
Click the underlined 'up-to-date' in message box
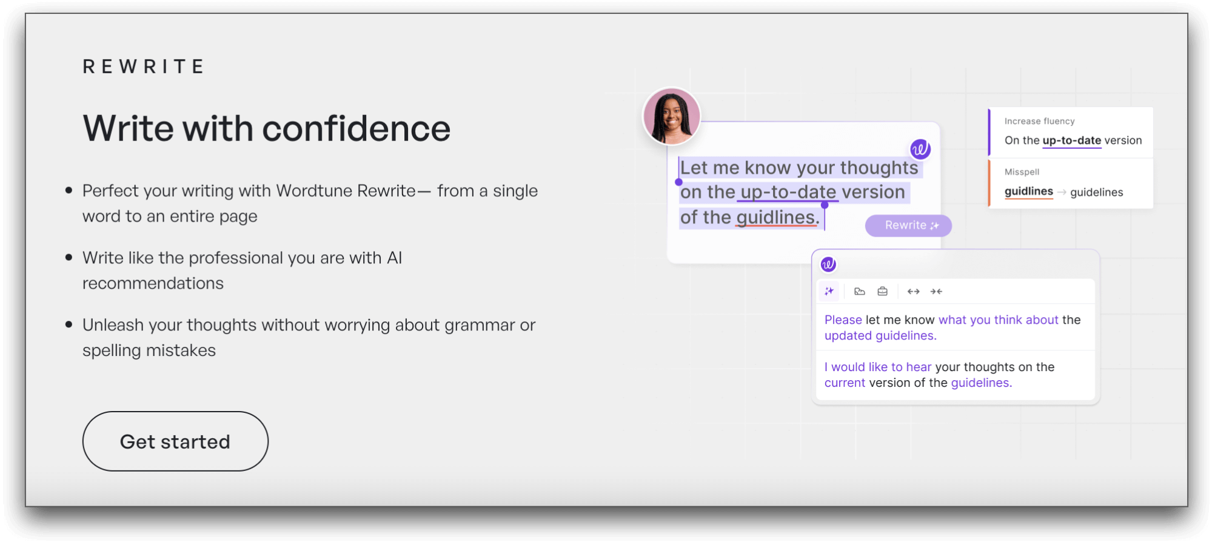tap(788, 192)
